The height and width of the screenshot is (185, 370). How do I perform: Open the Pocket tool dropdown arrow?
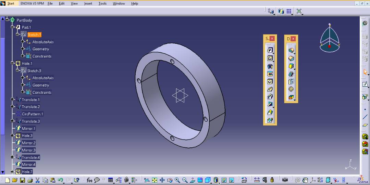[x=273, y=61]
